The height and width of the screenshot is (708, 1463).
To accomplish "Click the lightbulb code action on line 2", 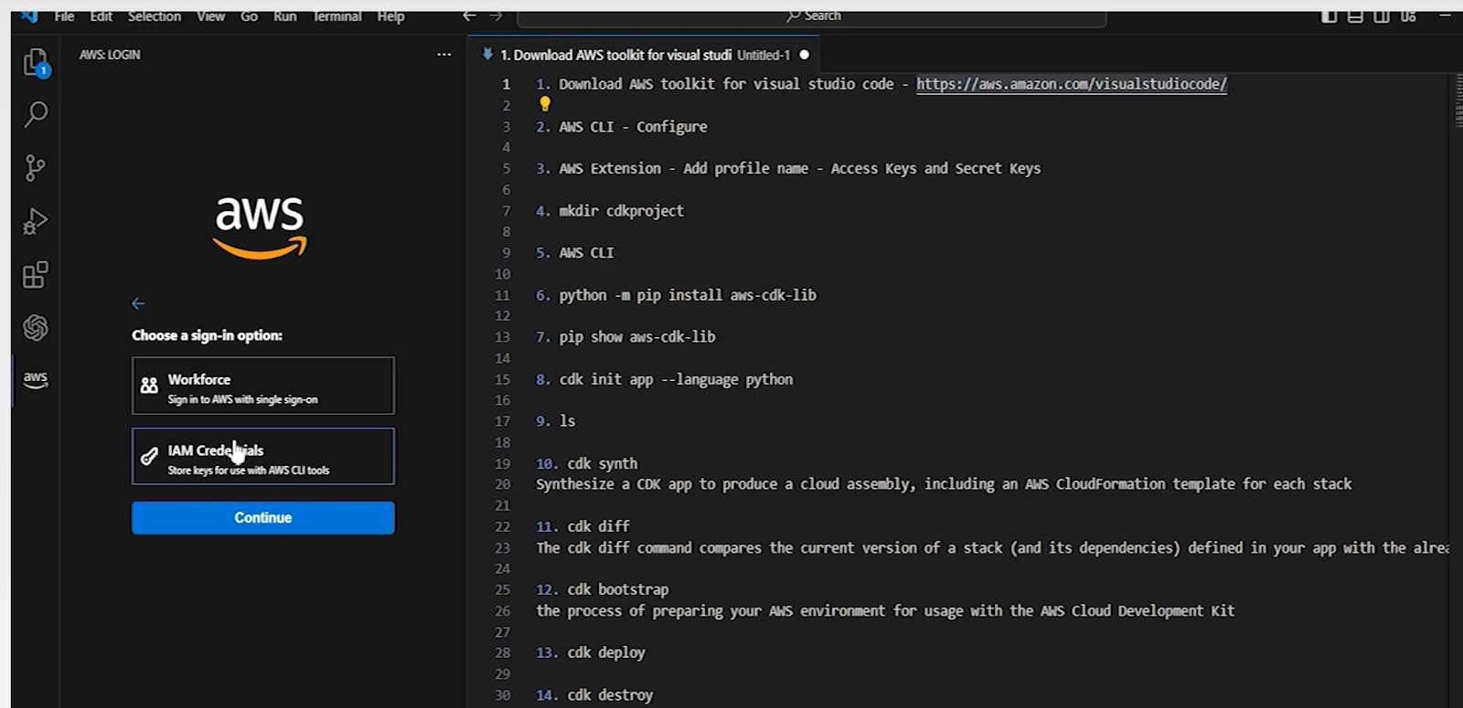I will [x=545, y=104].
